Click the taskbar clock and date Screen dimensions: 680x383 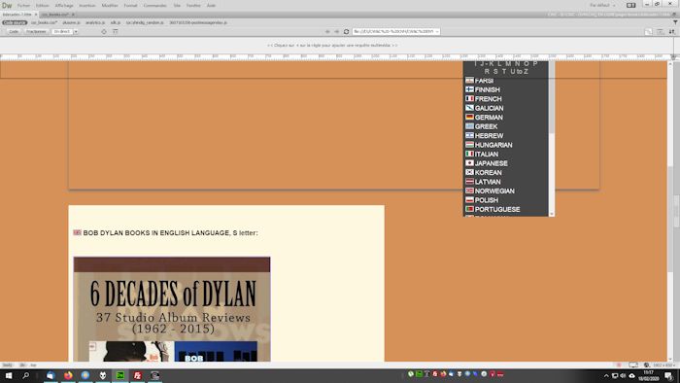(648, 375)
